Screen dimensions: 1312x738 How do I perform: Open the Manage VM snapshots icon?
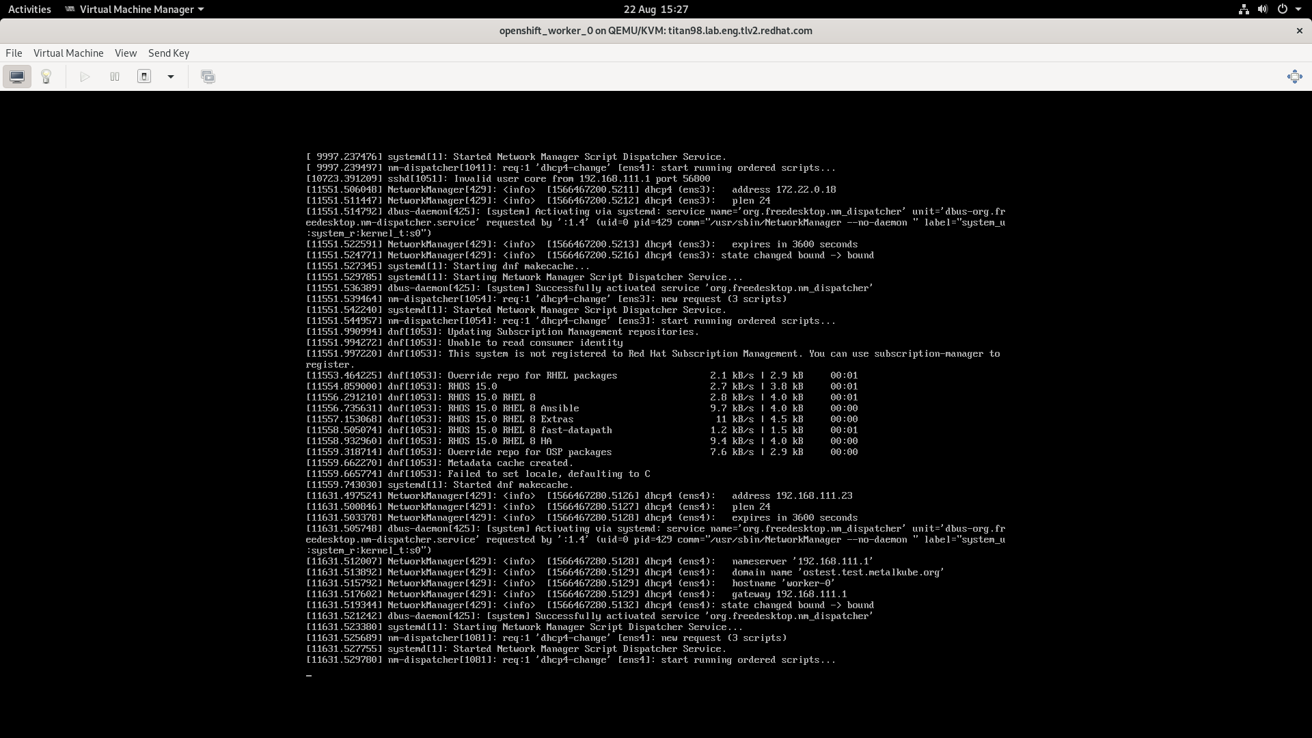(208, 77)
